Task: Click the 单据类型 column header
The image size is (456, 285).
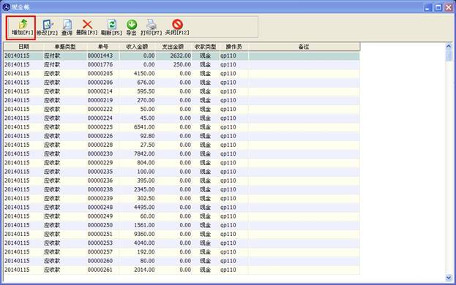Action: pos(65,47)
